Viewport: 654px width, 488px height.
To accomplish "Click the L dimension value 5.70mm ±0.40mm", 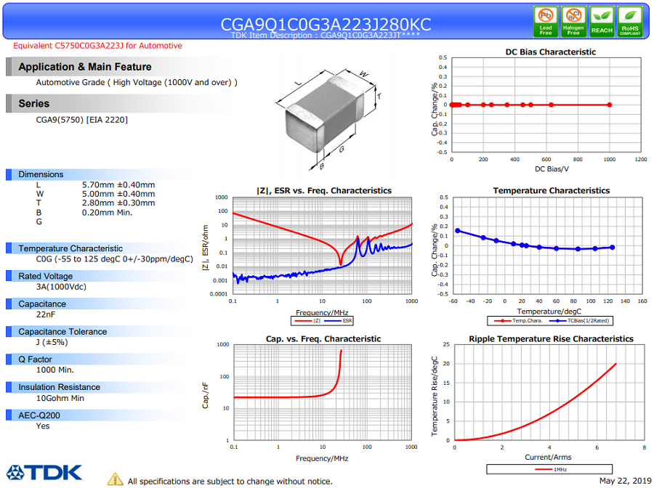I will pyautogui.click(x=118, y=185).
